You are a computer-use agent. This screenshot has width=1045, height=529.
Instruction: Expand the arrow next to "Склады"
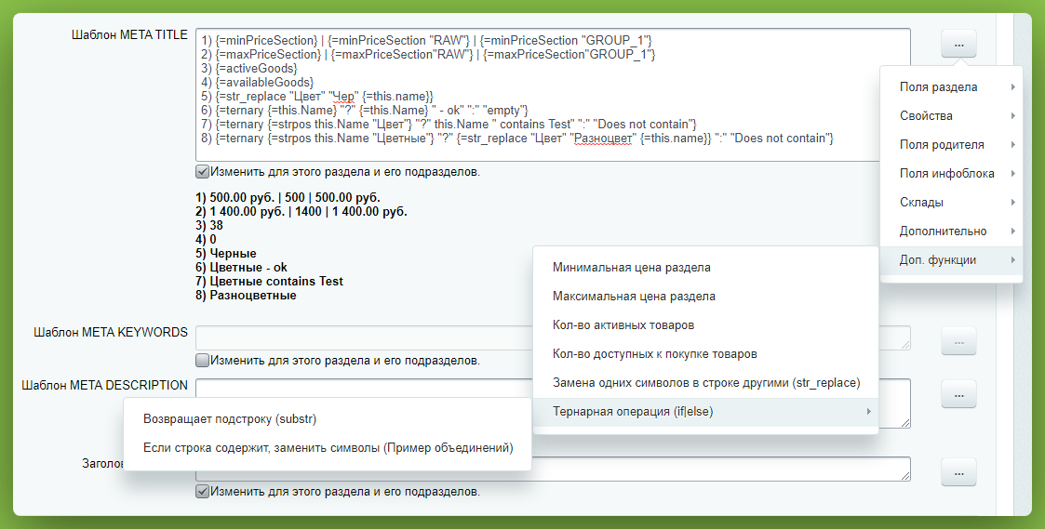(1013, 202)
